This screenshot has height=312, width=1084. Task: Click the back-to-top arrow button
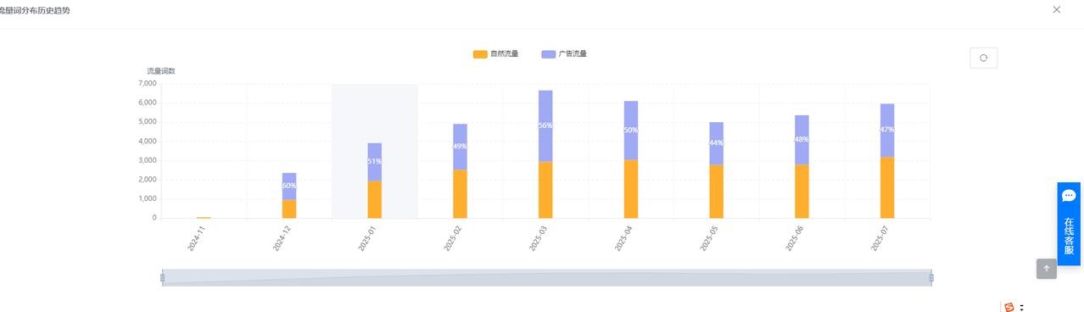tap(1047, 269)
